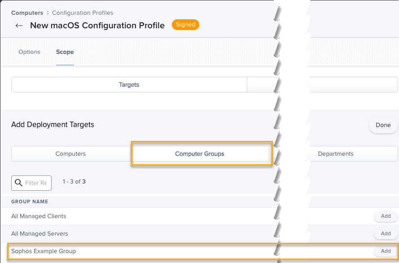The image size is (399, 263).
Task: Switch to the Options tab
Action: pos(29,52)
